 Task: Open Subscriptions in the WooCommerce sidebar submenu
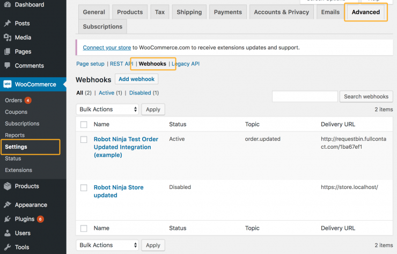coord(22,124)
